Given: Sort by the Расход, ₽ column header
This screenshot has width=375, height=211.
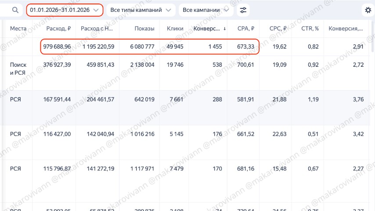Looking at the screenshot, I should [x=58, y=29].
